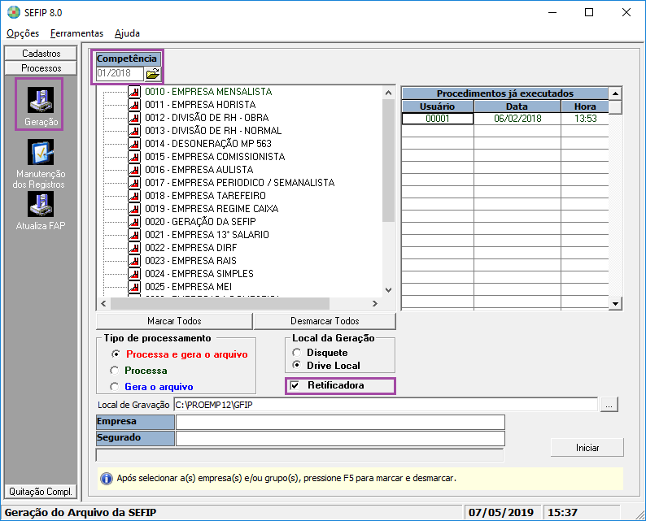Select icon of 0021 - EMPRESA 13° SALARIO
Screen dimensions: 646x521
click(x=134, y=235)
